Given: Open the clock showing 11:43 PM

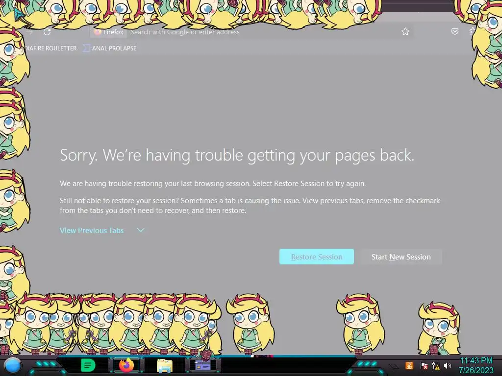Looking at the screenshot, I should 476,365.
